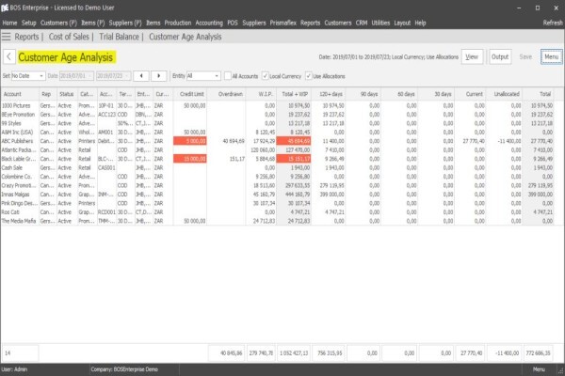Open the Setup menu
This screenshot has width=565, height=376.
coord(29,23)
